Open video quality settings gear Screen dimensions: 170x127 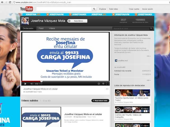(x=99, y=84)
